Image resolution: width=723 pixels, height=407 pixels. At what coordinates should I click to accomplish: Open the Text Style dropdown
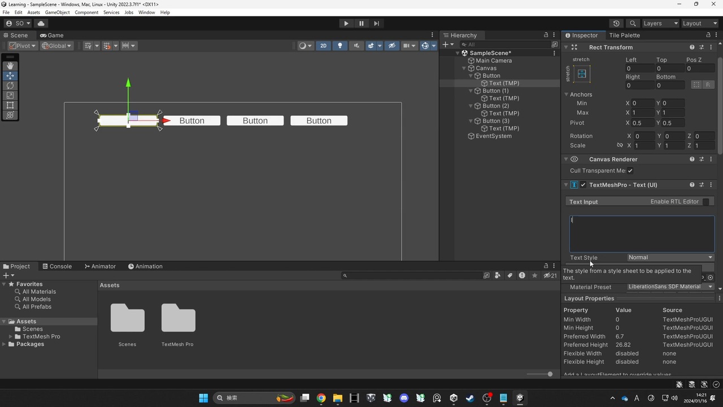669,257
